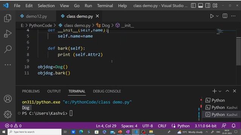Open the Terminal menu
241x135 pixels.
(x=105, y=6)
